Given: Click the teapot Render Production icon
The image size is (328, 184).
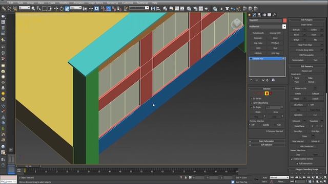Looking at the screenshot, I should [206, 9].
